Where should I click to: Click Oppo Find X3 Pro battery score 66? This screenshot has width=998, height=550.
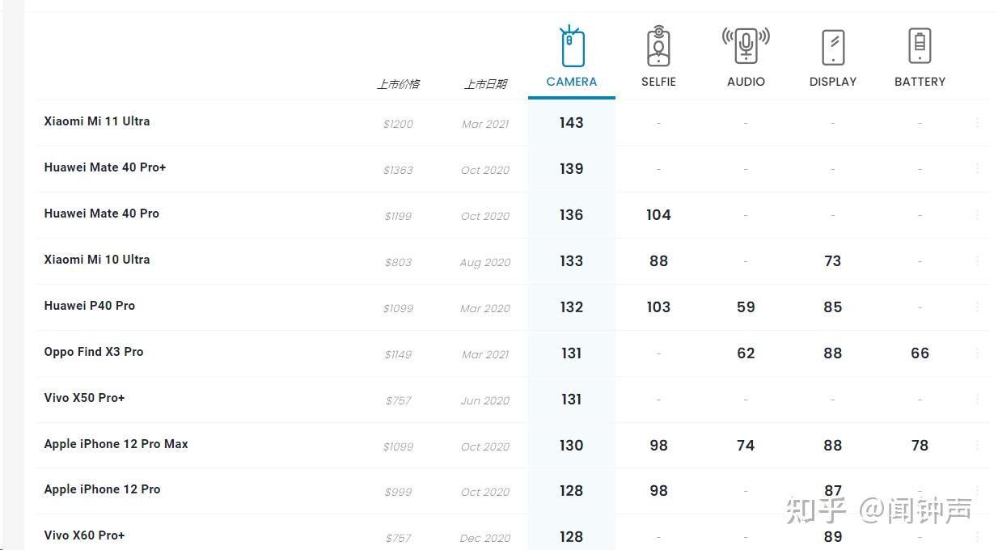pos(920,353)
